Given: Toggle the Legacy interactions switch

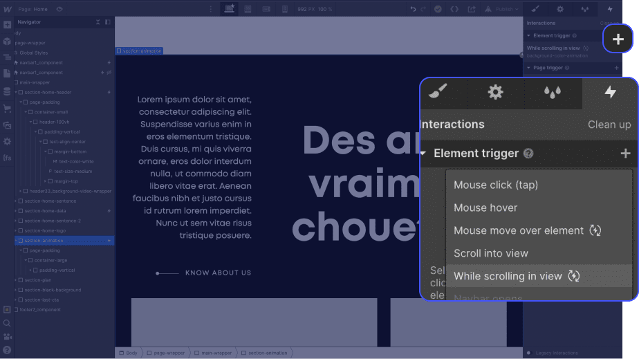Looking at the screenshot, I should (x=529, y=353).
